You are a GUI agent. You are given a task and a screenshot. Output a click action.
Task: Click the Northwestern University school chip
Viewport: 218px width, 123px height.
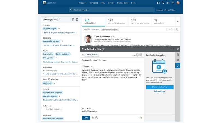pyautogui.click(x=52, y=92)
